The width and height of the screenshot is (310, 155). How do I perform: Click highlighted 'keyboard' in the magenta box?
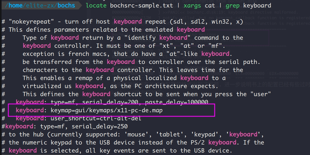coord(30,110)
